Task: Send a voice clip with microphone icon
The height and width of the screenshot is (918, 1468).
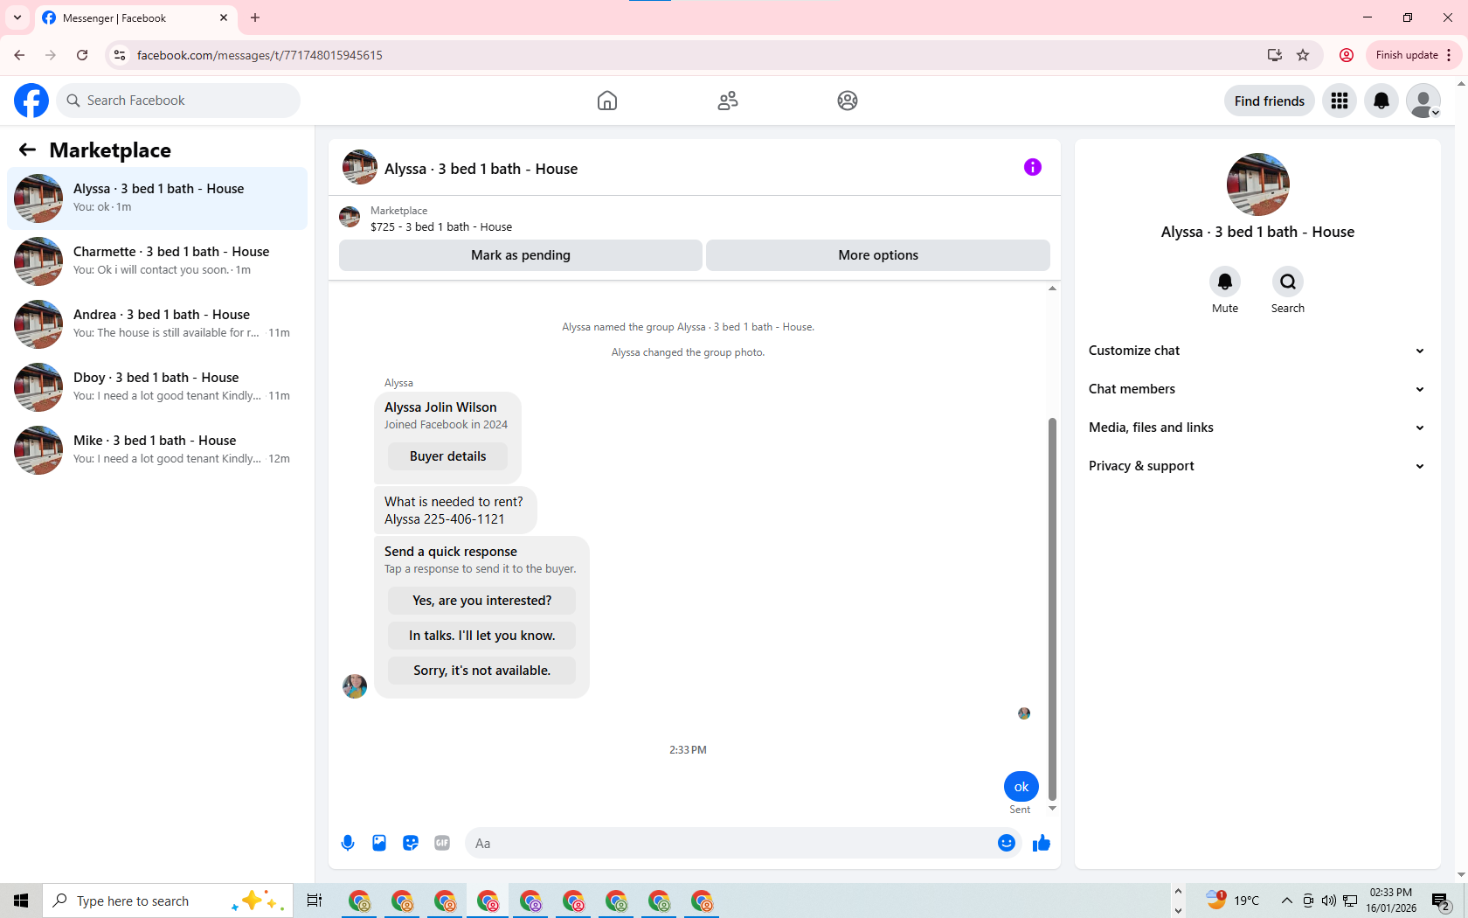Action: 348,843
